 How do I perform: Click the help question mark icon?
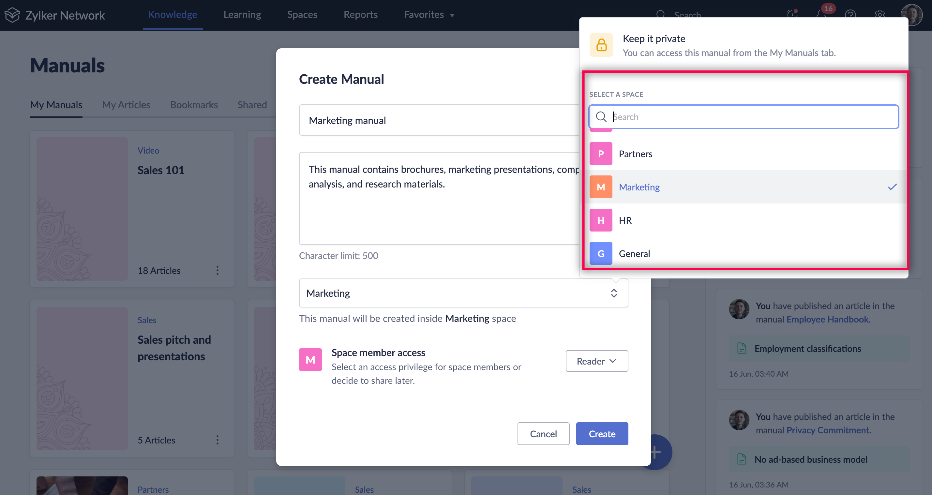tap(850, 14)
